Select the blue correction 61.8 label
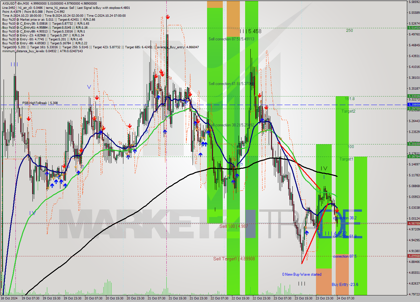The image size is (420, 302). pyautogui.click(x=345, y=236)
